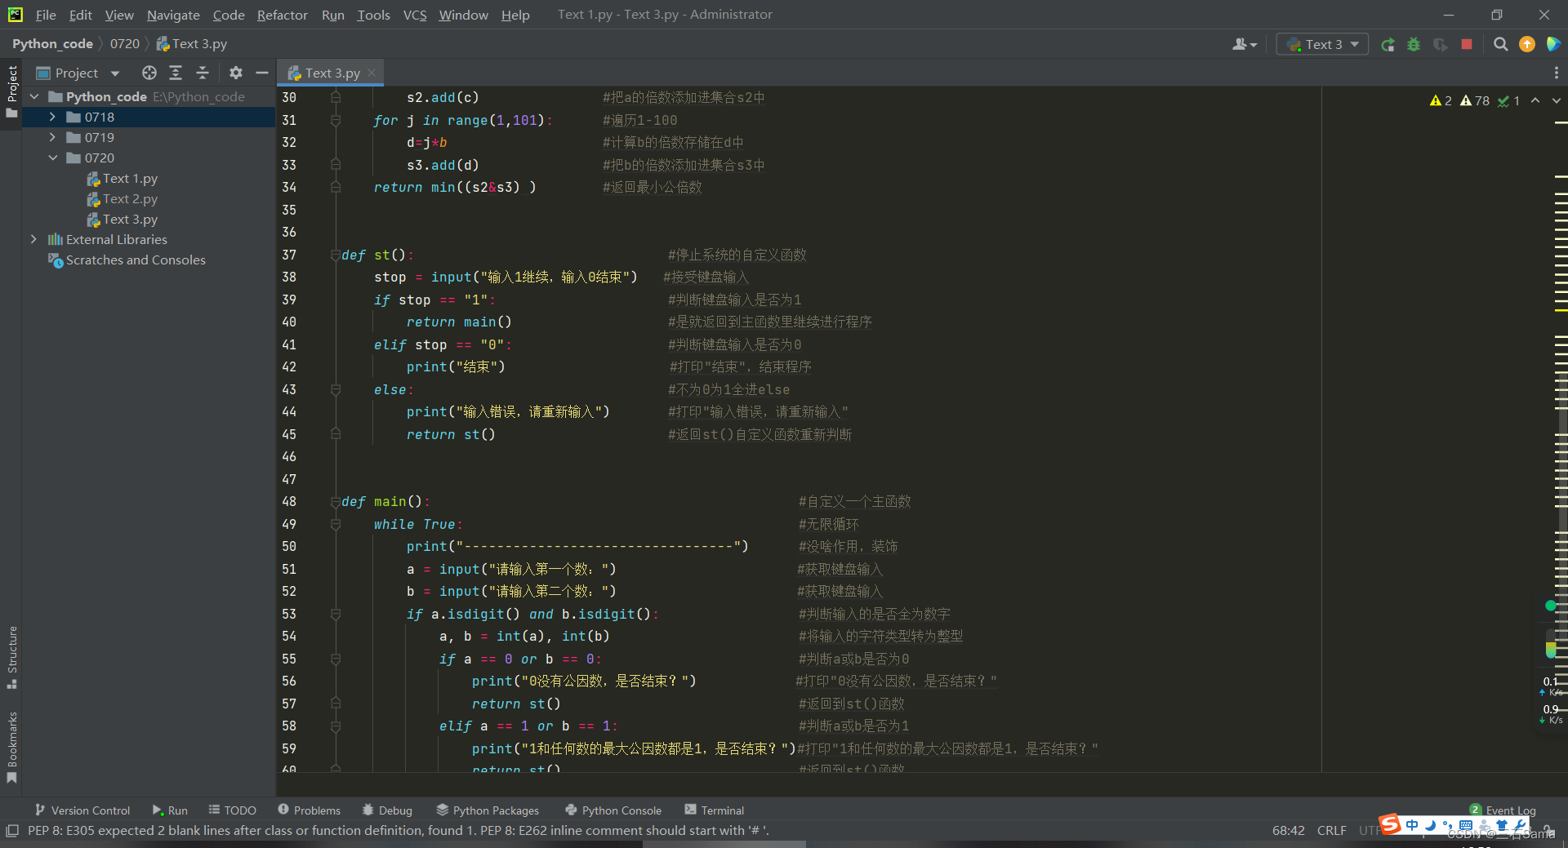
Task: Run with Coverage shield icon
Action: 1440,44
